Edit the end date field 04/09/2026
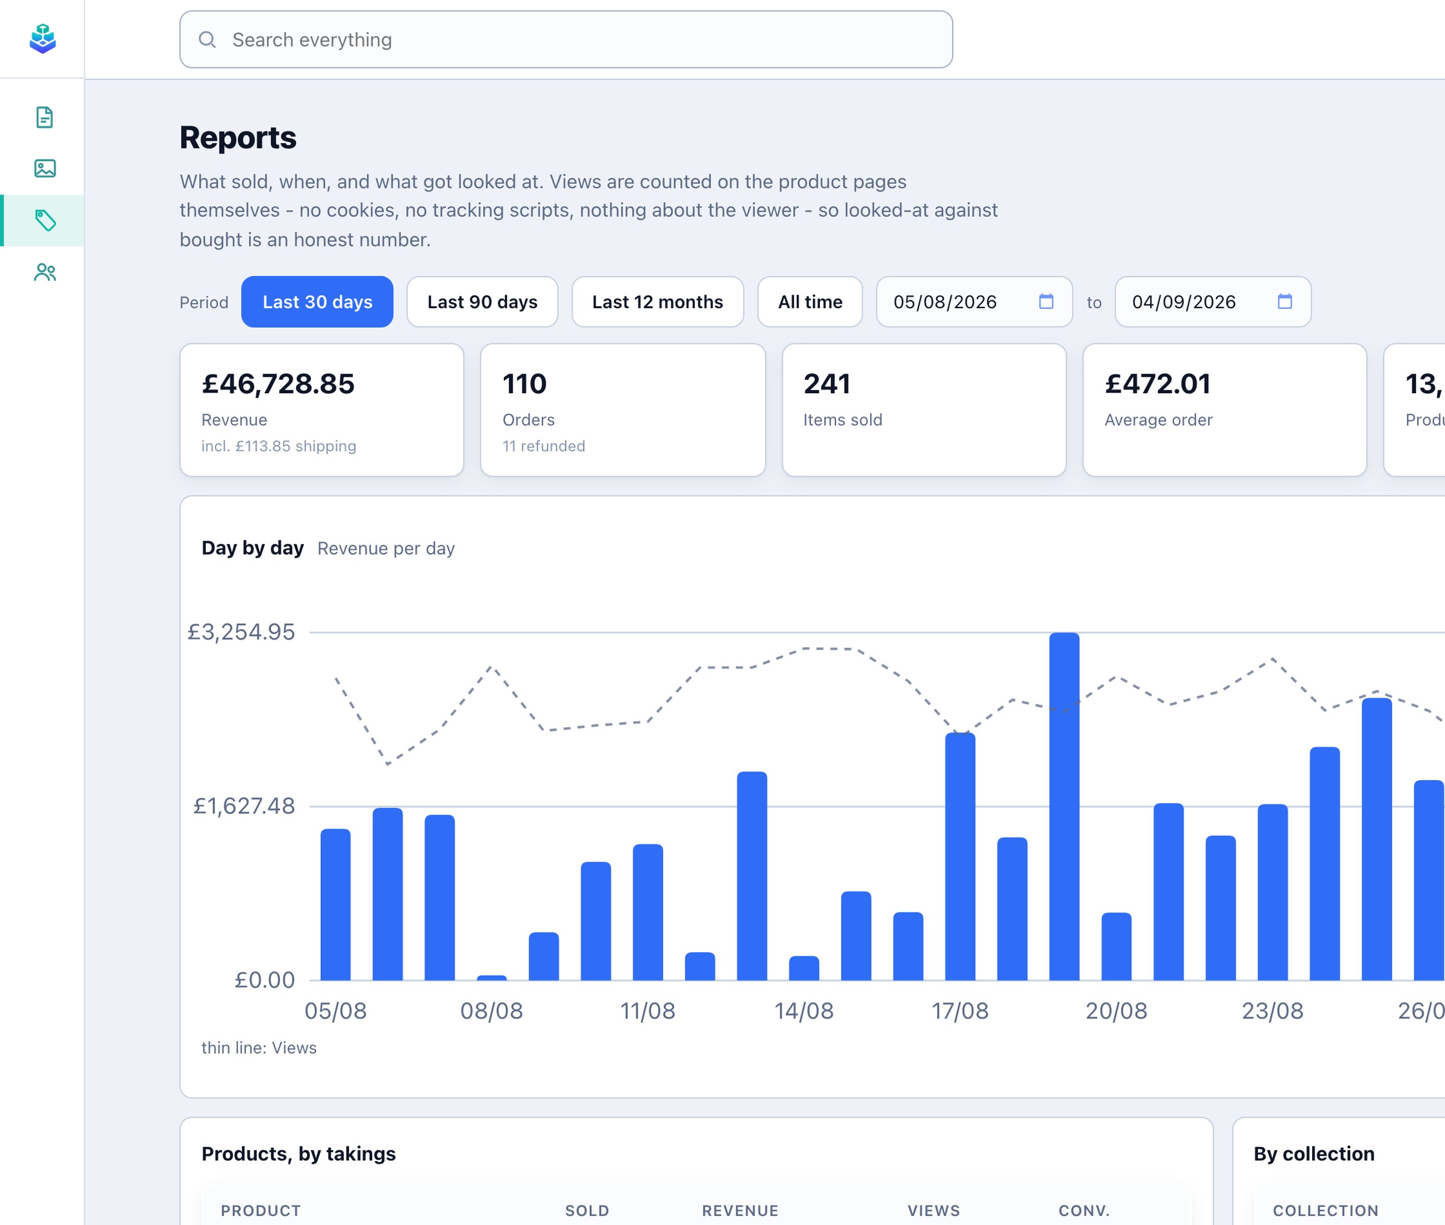The height and width of the screenshot is (1225, 1445). [1213, 302]
